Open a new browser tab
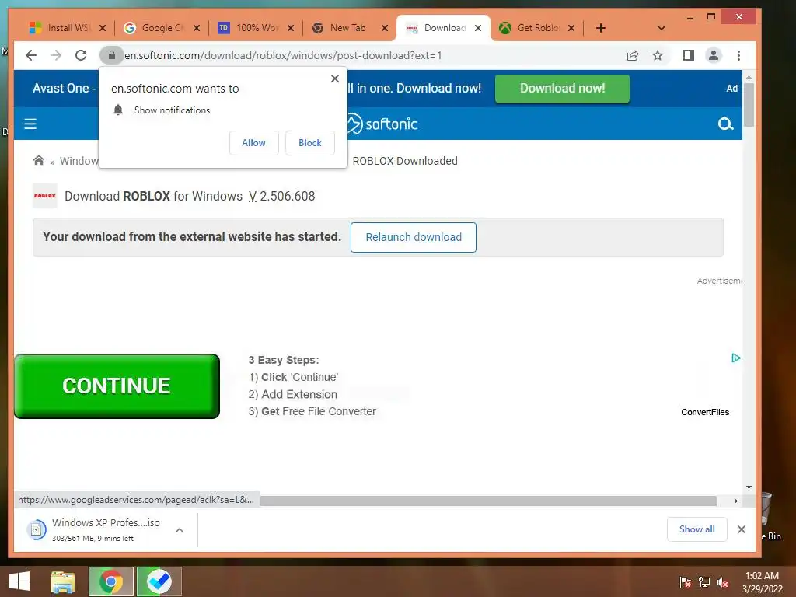The height and width of the screenshot is (597, 796). (601, 28)
